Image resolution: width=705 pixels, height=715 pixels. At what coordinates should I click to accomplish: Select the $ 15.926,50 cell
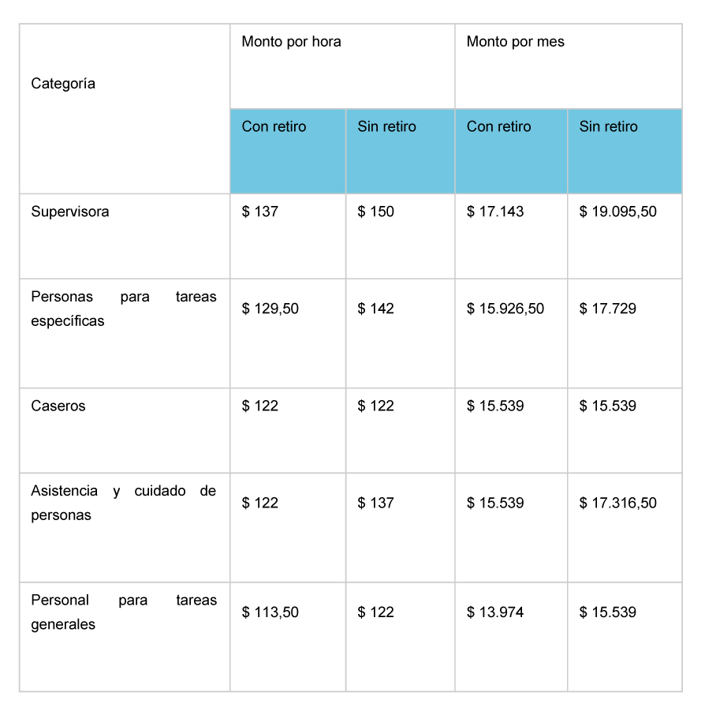[x=511, y=333]
